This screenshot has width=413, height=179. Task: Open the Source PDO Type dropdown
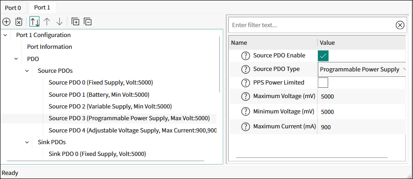[x=362, y=70]
